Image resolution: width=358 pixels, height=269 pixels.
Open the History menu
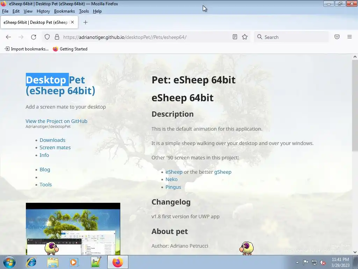43,11
